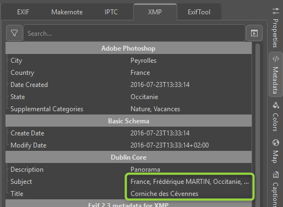Image resolution: width=283 pixels, height=207 pixels.
Task: Click the value Peyrolles
Action: tap(144, 61)
